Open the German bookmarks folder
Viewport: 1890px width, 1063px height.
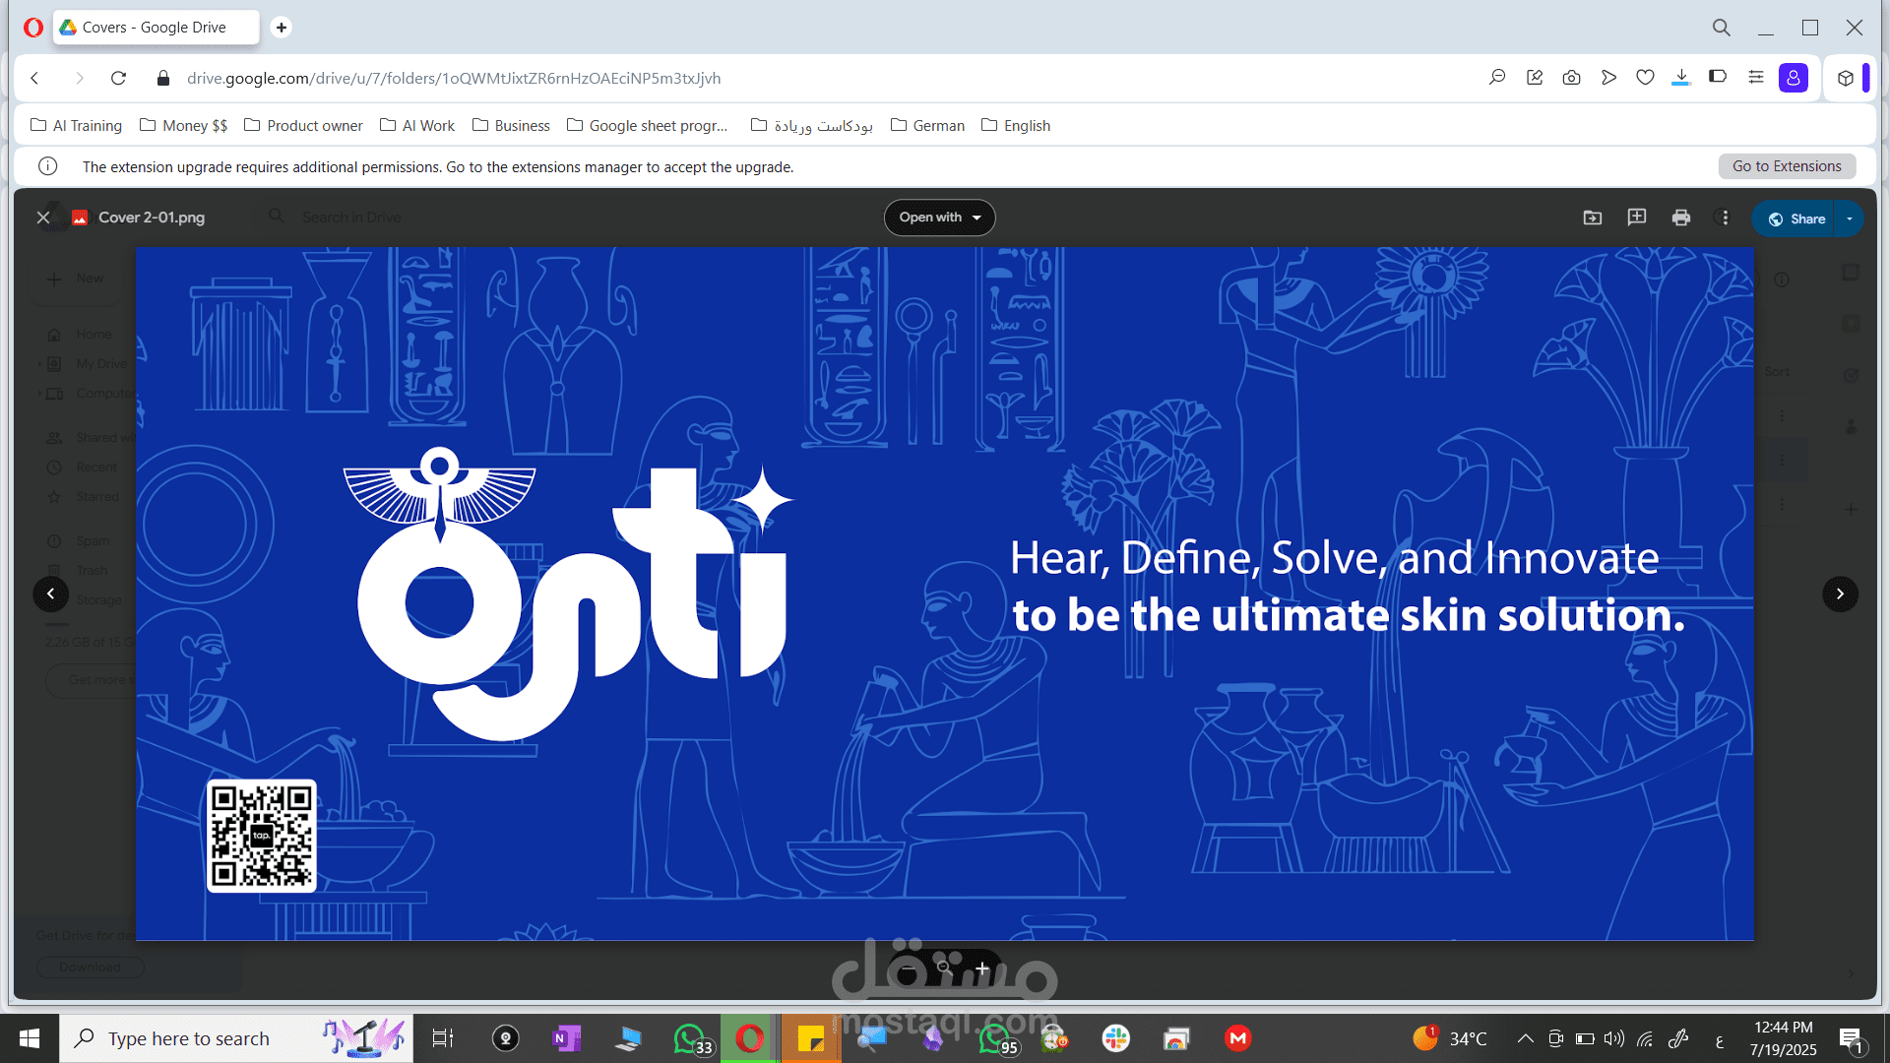927,126
